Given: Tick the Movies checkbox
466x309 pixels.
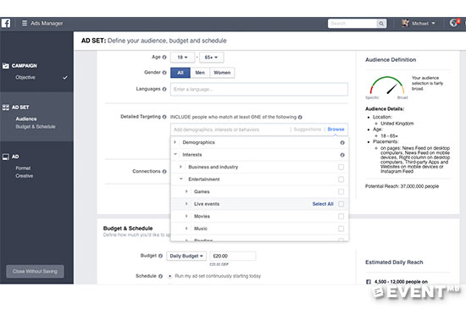Looking at the screenshot, I should (x=341, y=217).
